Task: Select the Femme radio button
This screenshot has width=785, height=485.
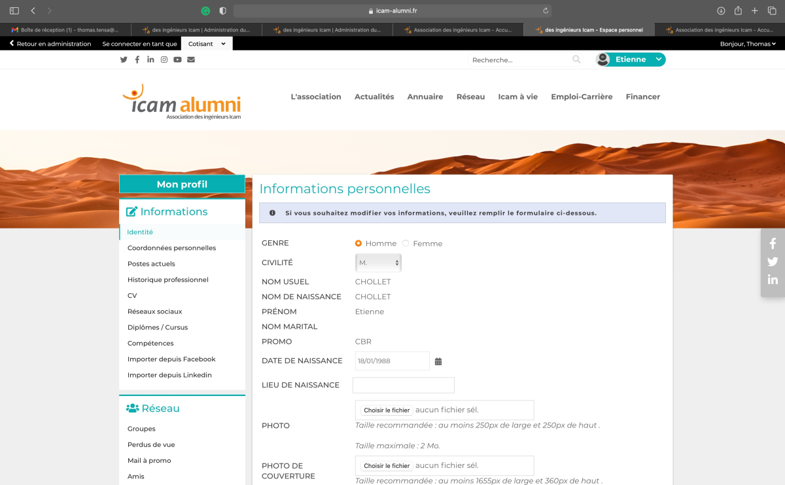Action: 406,243
